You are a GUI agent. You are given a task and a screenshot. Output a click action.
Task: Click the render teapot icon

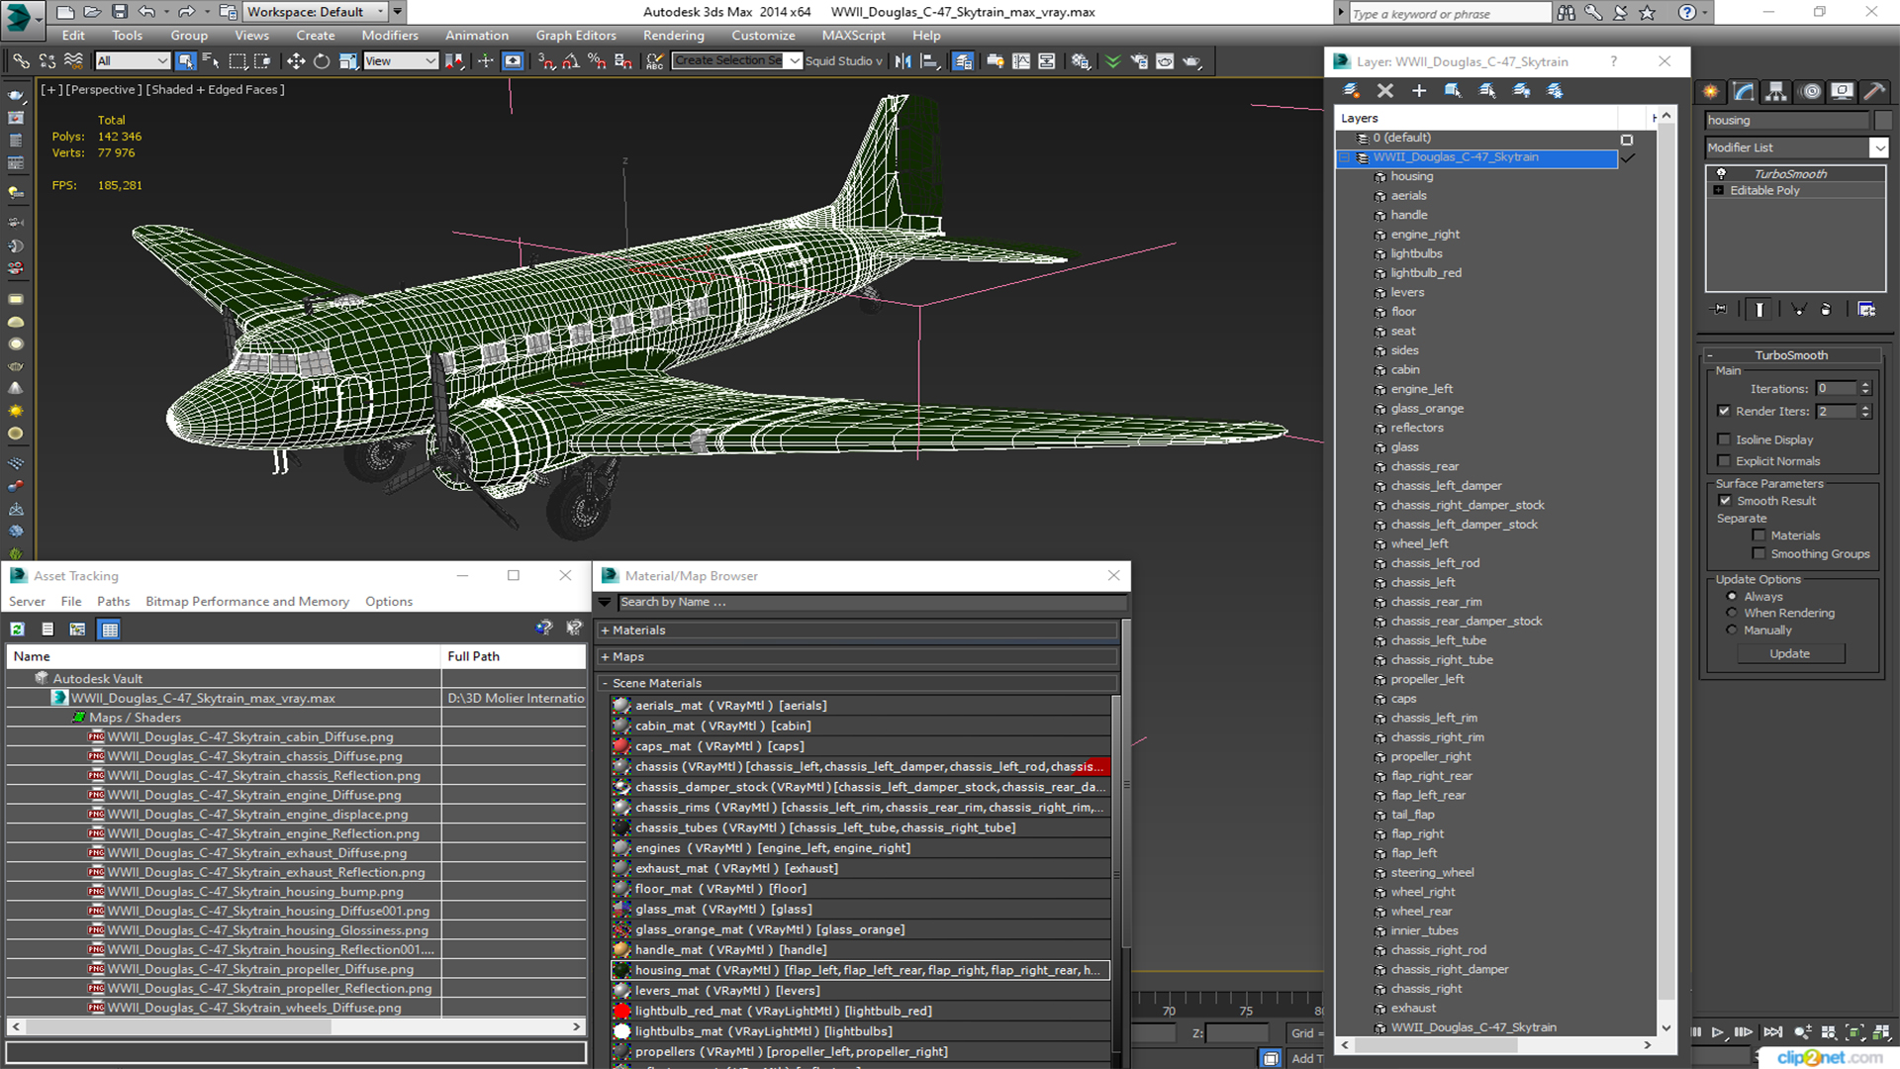tap(1191, 61)
